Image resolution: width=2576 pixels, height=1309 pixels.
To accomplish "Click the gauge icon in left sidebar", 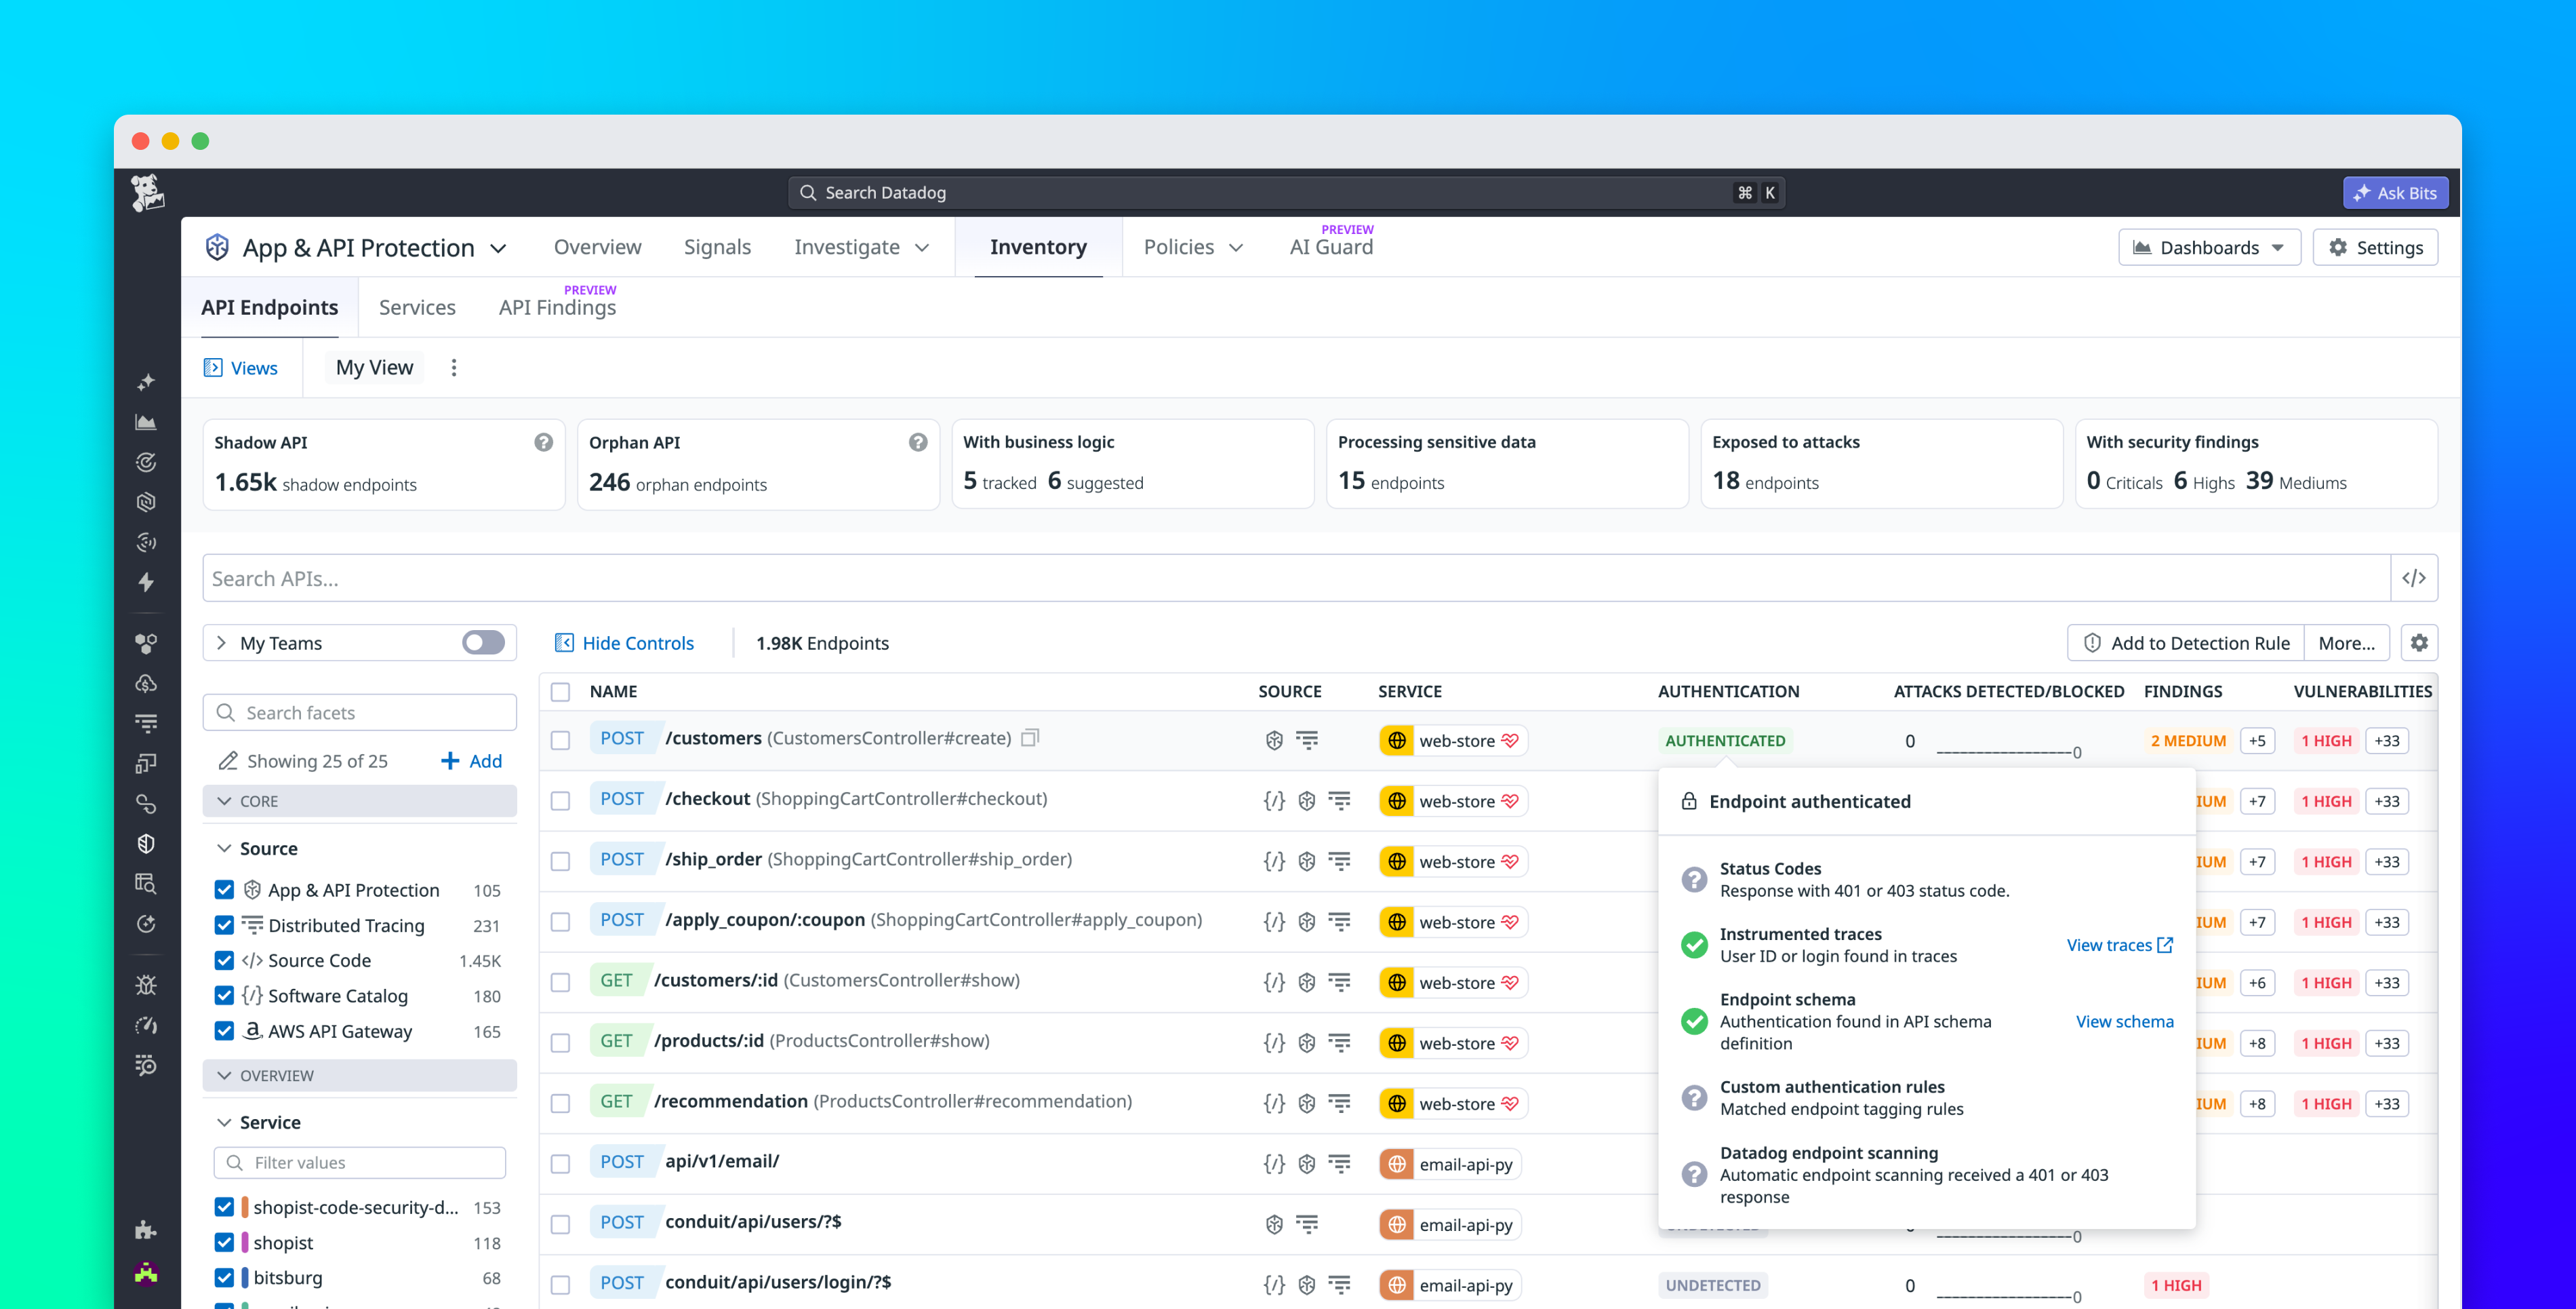I will (x=146, y=1025).
